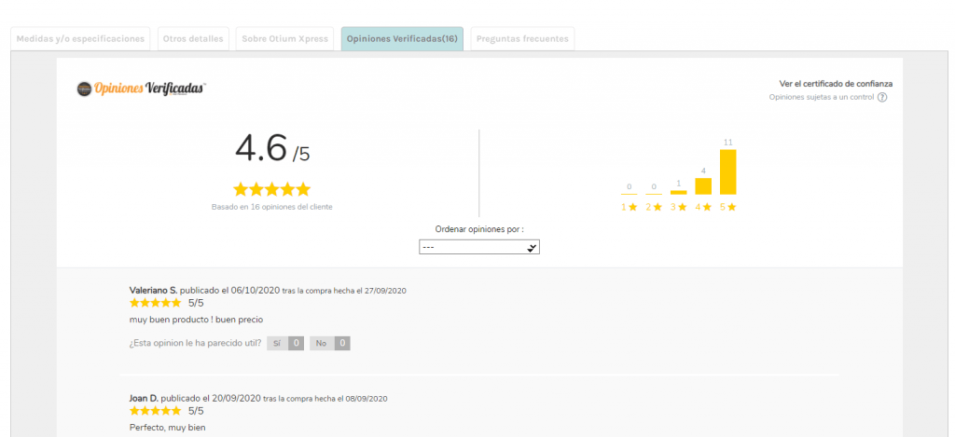Click the date 06/10/2020 in Valeriano's review
Screen dimensions: 955x437
[255, 291]
